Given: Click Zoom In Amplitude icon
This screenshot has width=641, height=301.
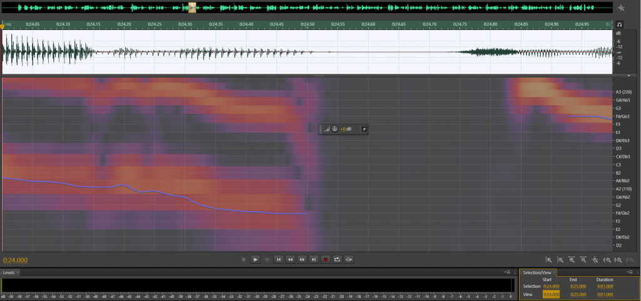Looking at the screenshot, I should [x=548, y=260].
